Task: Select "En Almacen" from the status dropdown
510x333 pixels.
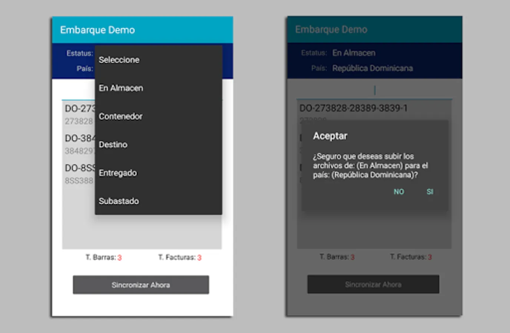Action: click(x=120, y=88)
